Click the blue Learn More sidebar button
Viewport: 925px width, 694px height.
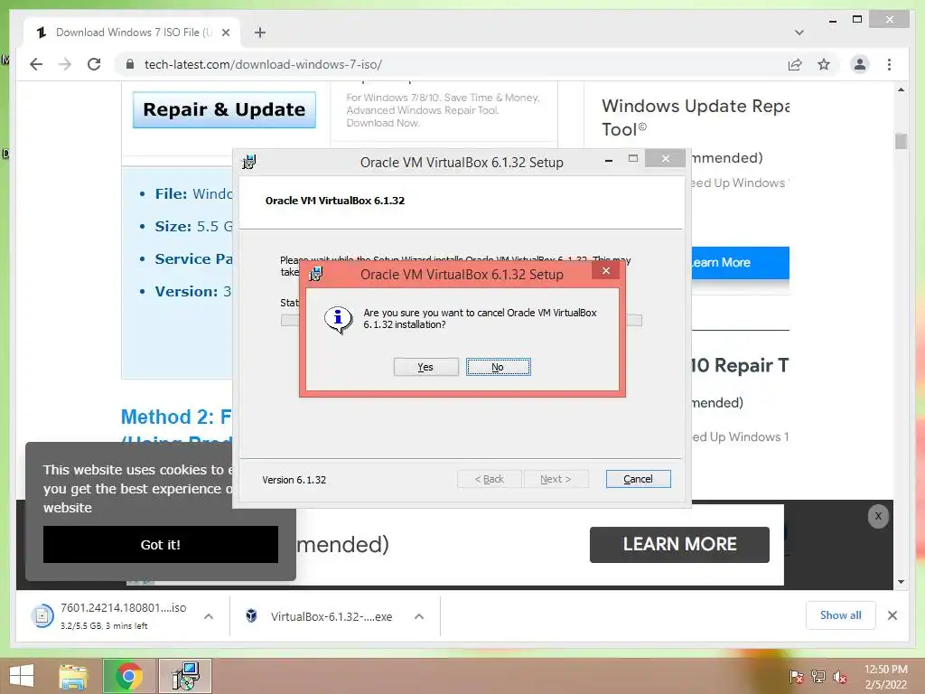click(740, 263)
